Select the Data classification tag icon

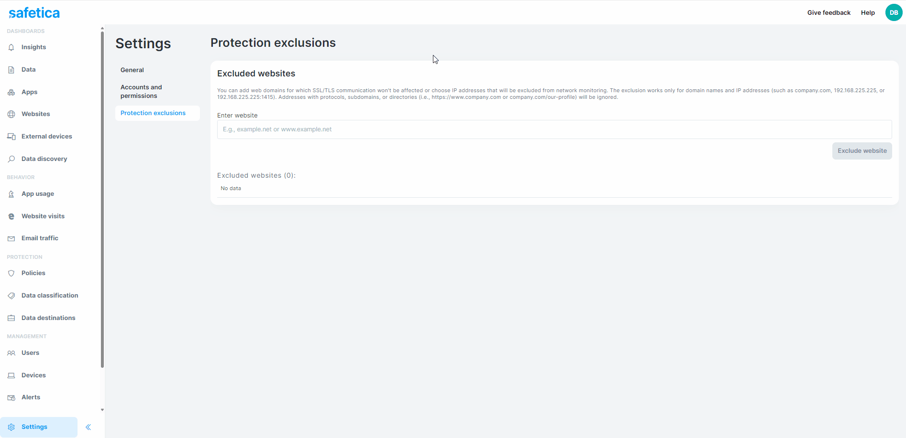coord(11,295)
